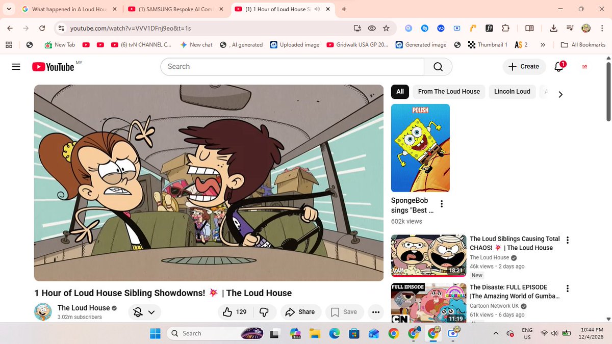Open the fonts f? extension
612x344 pixels.
(x=489, y=29)
